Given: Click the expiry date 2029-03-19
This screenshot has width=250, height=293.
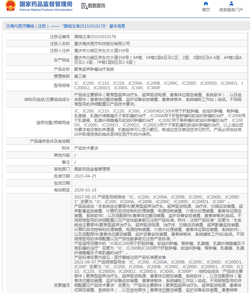Looking at the screenshot, I should (85, 190).
